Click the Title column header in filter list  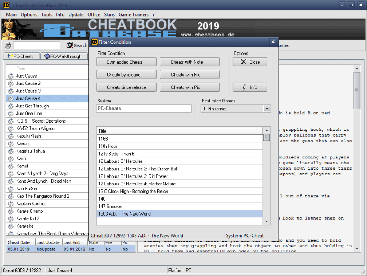tap(180, 131)
